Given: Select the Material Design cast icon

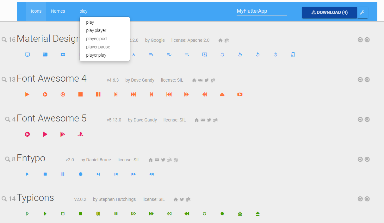Looking at the screenshot, I should click(x=293, y=54).
